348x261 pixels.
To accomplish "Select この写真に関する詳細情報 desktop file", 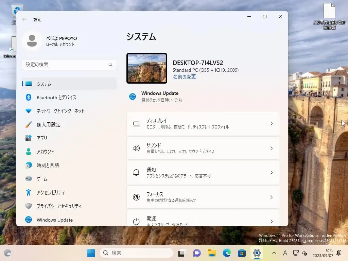I will click(x=329, y=16).
